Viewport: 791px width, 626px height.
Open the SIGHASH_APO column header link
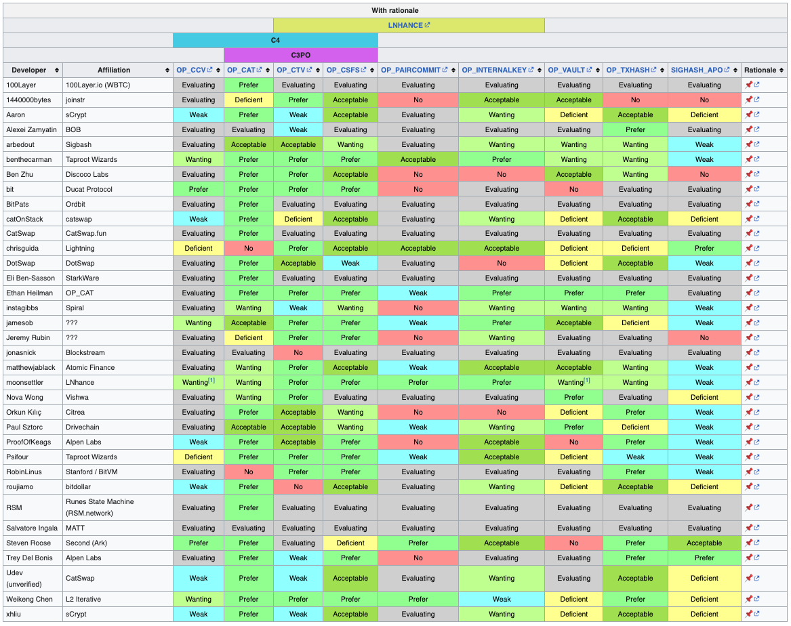tap(700, 70)
